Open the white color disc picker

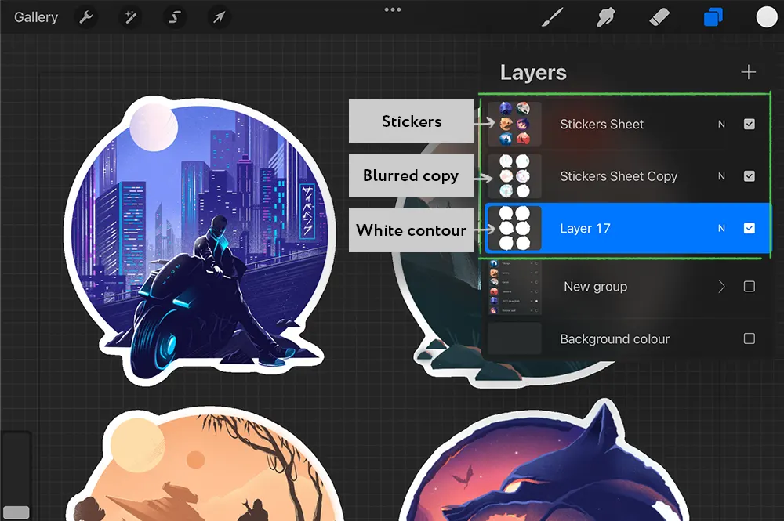point(767,17)
